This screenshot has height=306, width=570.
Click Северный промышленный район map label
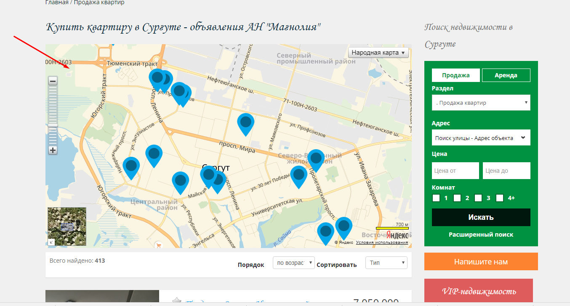pyautogui.click(x=316, y=58)
